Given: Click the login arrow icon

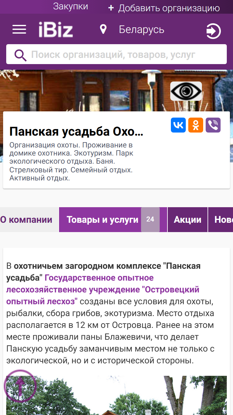Looking at the screenshot, I should coord(213,31).
